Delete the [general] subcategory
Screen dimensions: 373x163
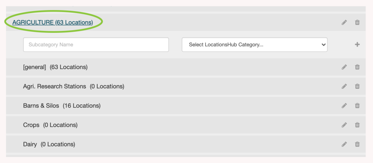click(x=357, y=67)
